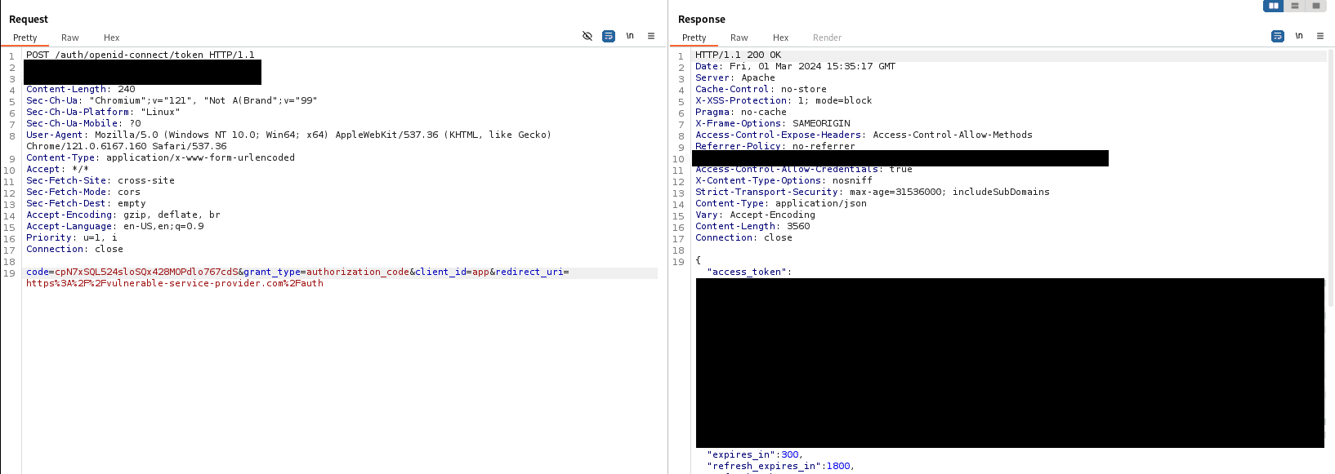Image resolution: width=1335 pixels, height=474 pixels.
Task: Open the Response Hex tab
Action: (x=781, y=38)
